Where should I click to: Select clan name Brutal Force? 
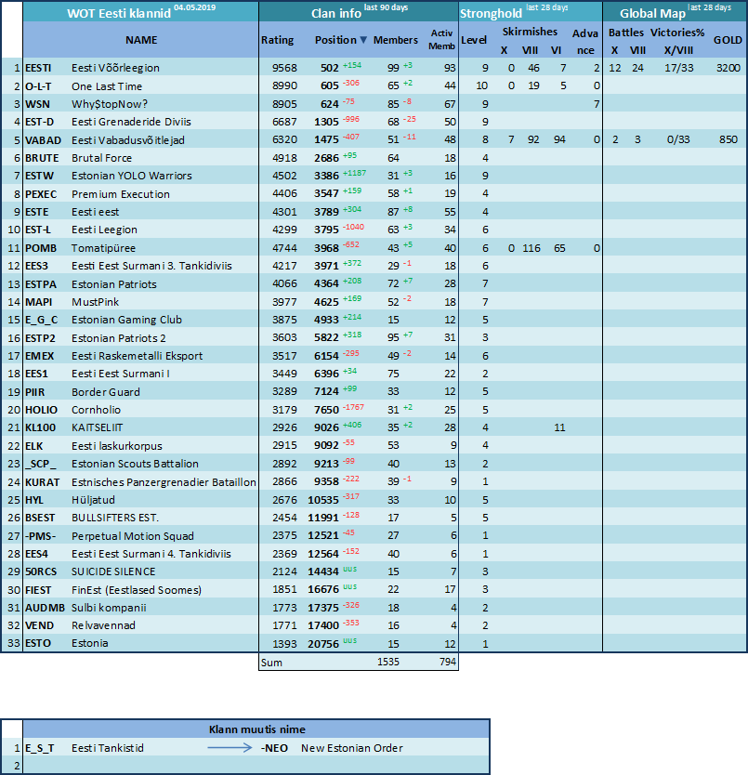coord(102,158)
